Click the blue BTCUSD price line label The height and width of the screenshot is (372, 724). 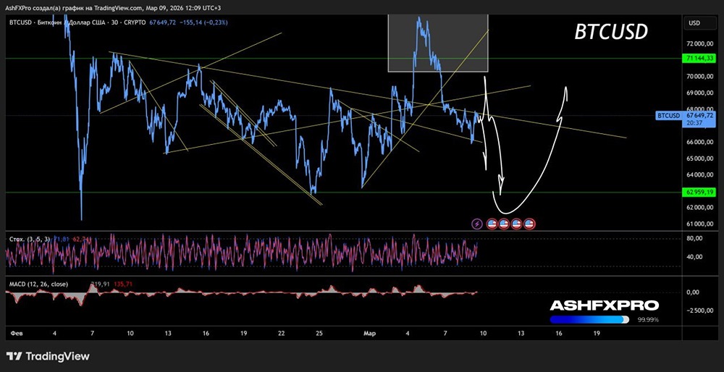click(x=668, y=115)
